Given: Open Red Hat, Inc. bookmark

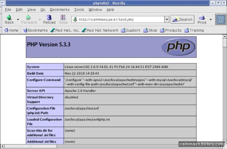Looking at the screenshot, I should (65, 30).
